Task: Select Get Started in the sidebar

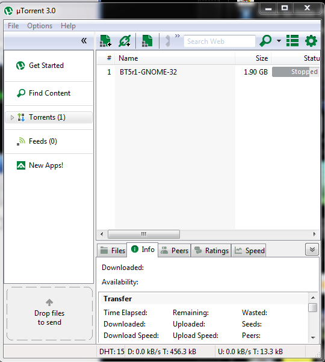Action: coord(49,66)
